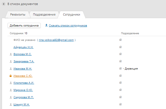Go back via the В список документов text
166x109 pixels.
[x=23, y=4]
